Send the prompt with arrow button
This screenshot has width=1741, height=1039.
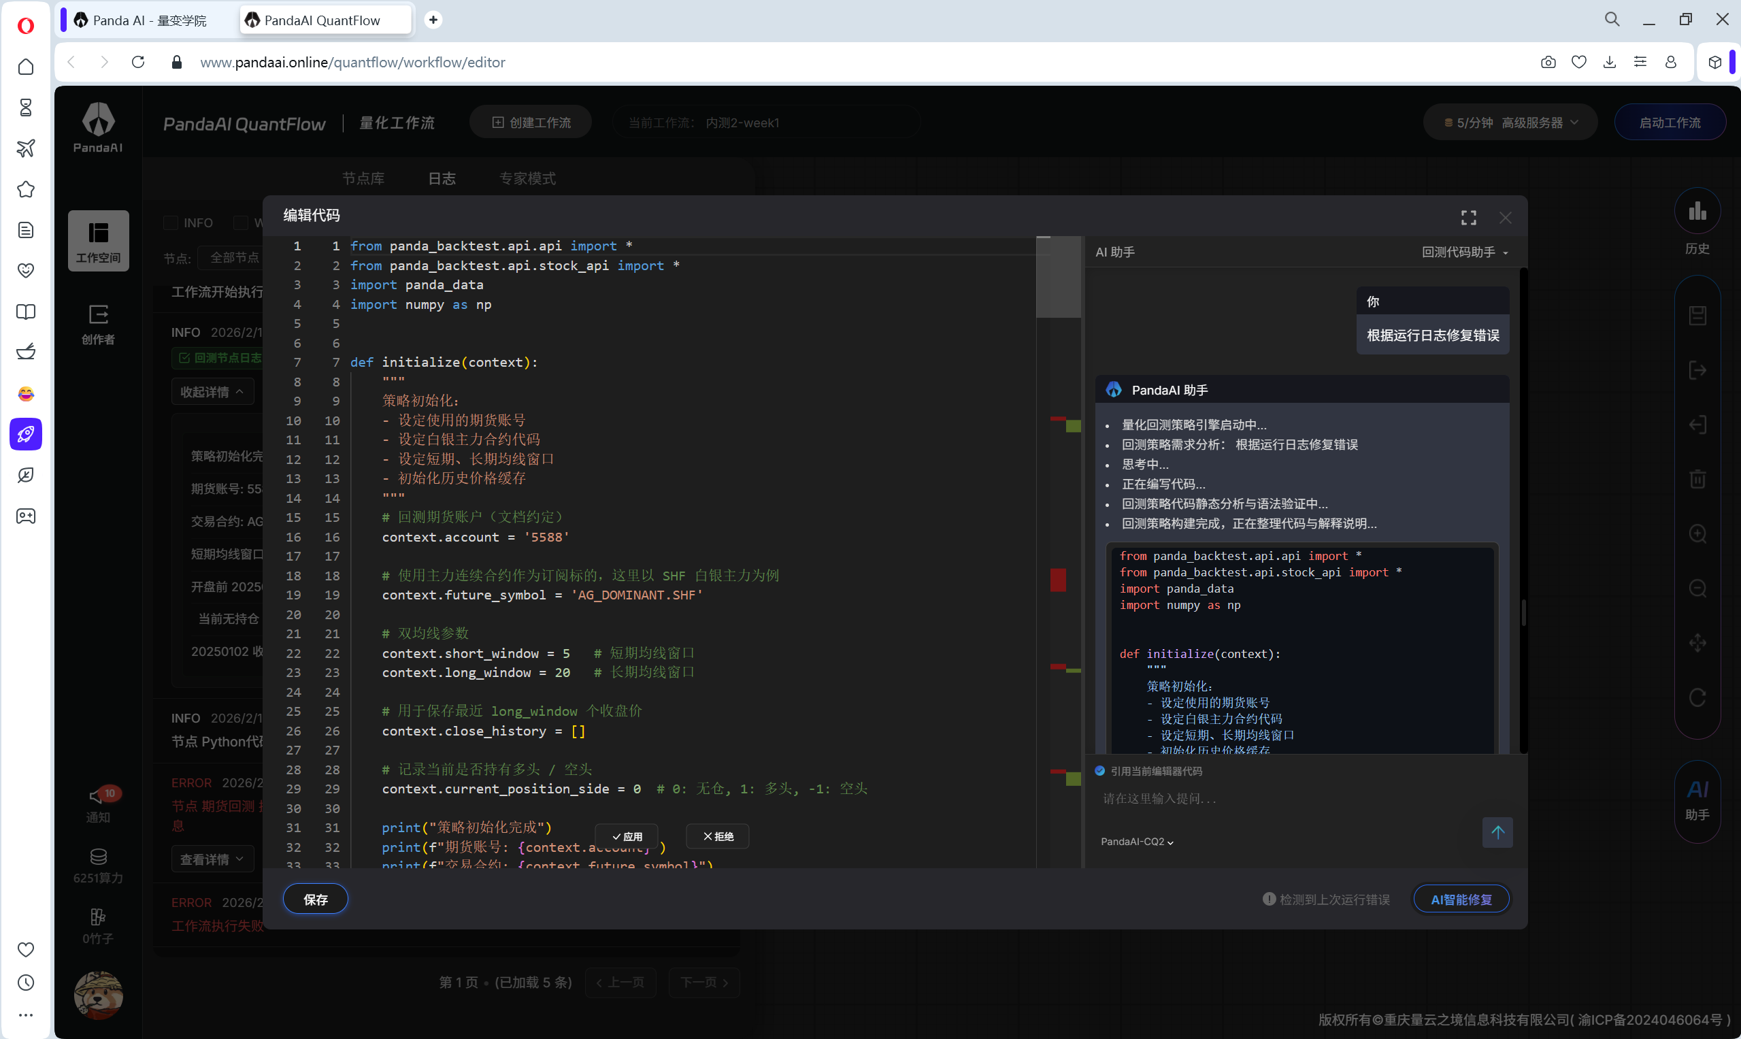1497,832
